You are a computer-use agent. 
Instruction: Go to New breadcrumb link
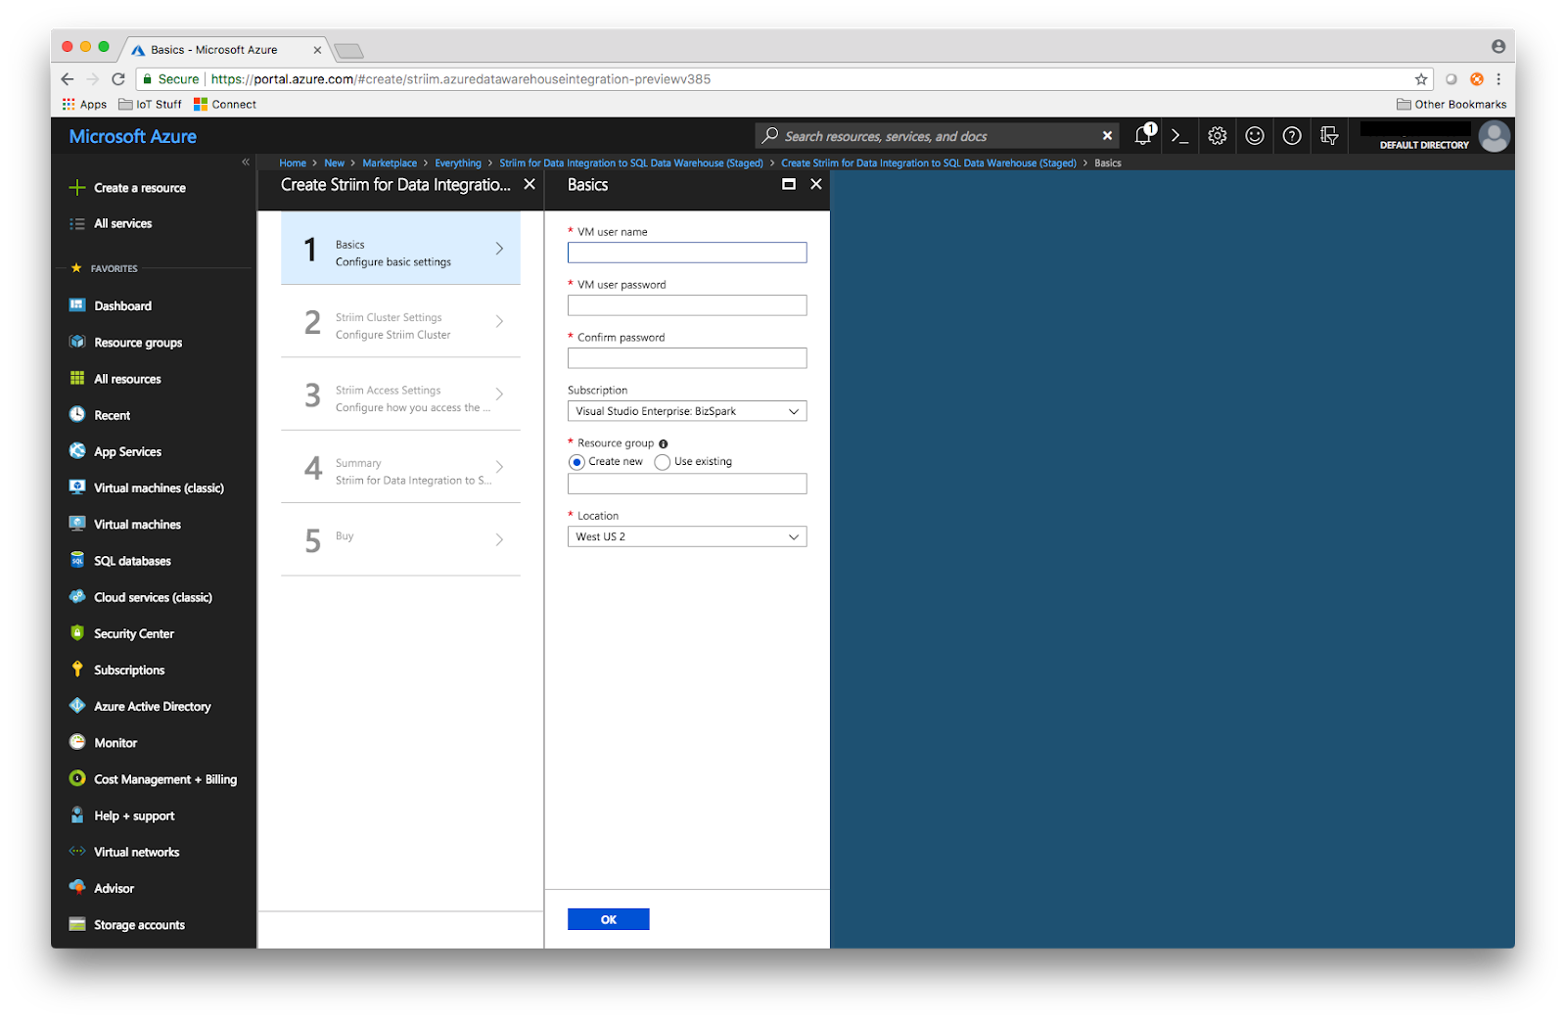(x=334, y=163)
